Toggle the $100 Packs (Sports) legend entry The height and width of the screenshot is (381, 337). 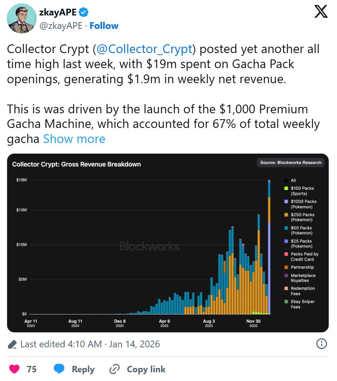[299, 191]
